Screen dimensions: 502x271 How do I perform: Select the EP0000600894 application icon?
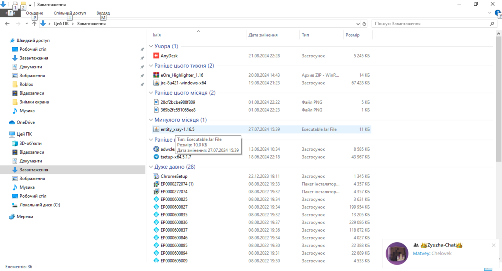pos(156,253)
